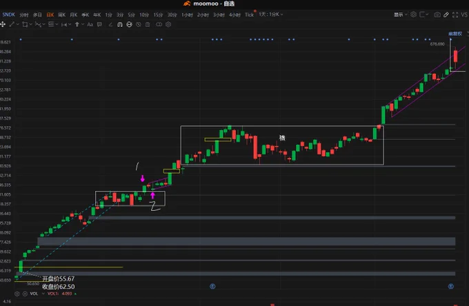Open the 显示 display dropdown
This screenshot has width=469, height=306.
400,14
